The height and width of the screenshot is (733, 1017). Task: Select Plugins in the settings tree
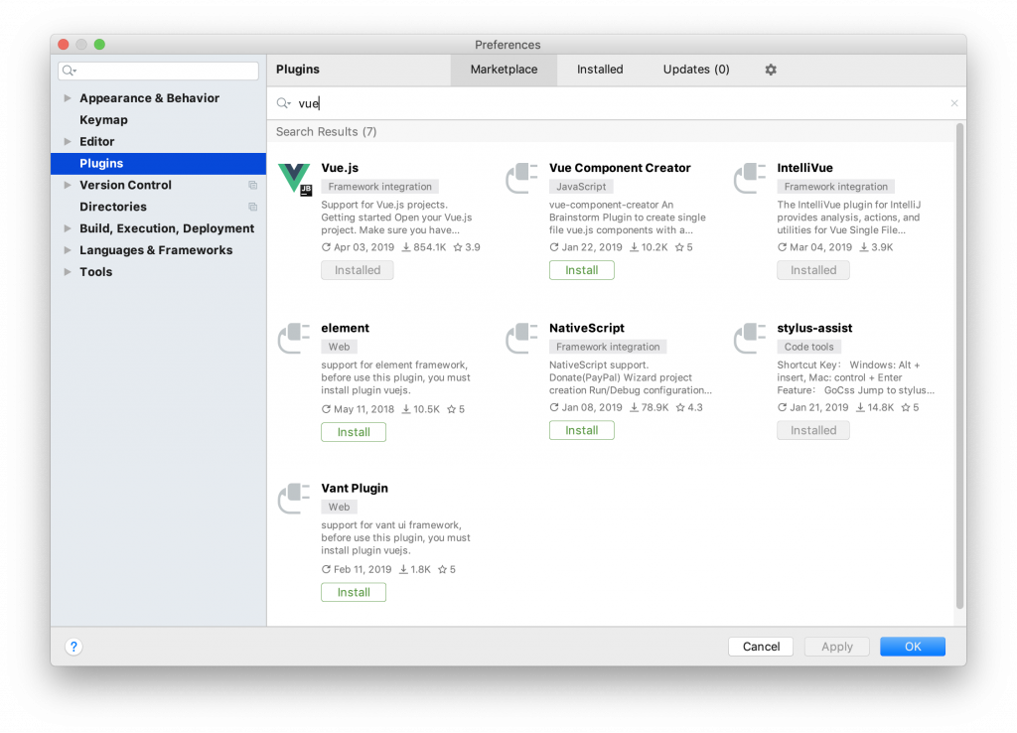[x=158, y=164]
